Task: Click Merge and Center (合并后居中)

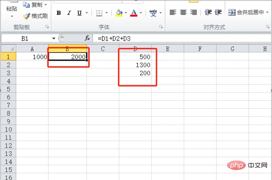Action: (246, 13)
